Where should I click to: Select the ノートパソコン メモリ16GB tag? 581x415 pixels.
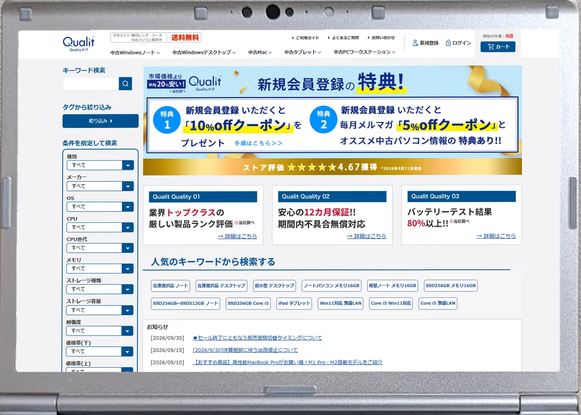(x=332, y=286)
